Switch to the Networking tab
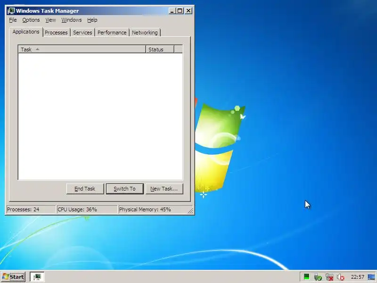This screenshot has width=377, height=283. (145, 33)
